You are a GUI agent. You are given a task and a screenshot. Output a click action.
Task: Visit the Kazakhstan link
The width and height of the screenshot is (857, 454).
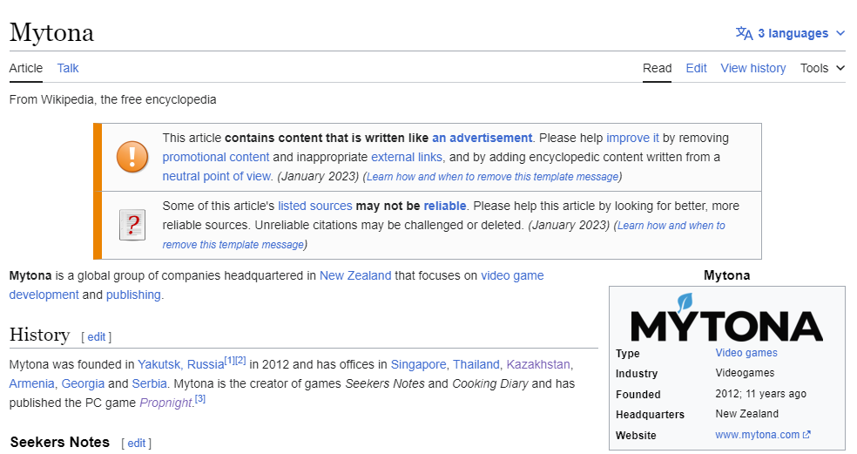538,364
